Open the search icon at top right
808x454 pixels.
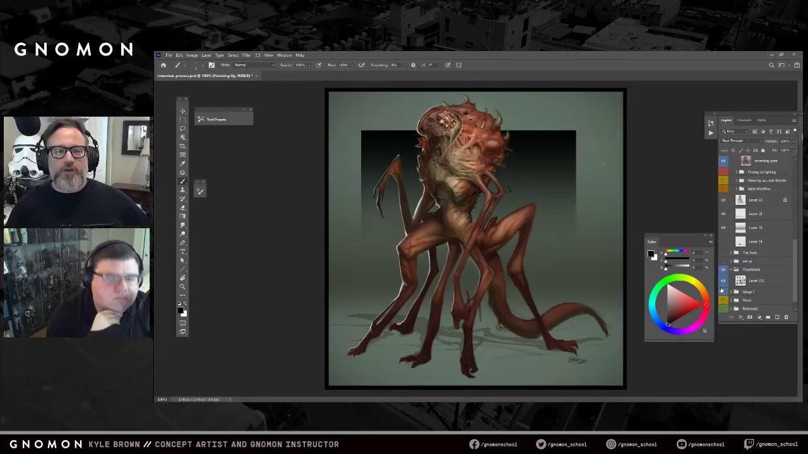click(771, 65)
